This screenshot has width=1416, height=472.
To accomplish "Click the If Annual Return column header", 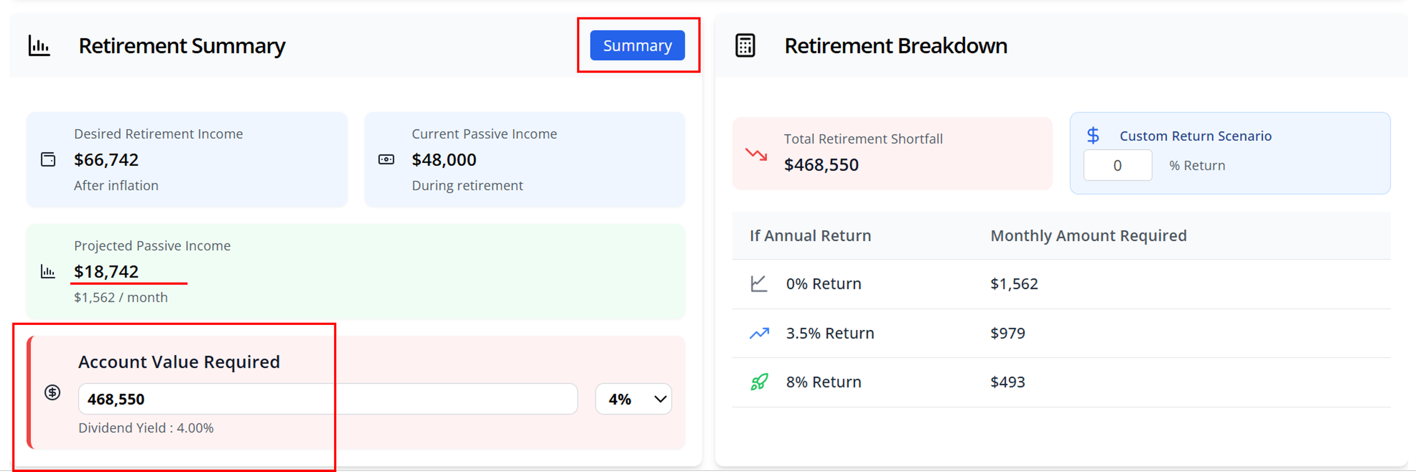I will coord(810,235).
